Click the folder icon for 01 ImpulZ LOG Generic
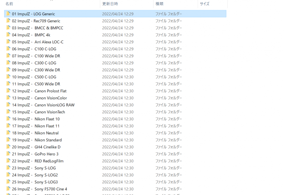The width and height of the screenshot is (284, 195). 8,14
